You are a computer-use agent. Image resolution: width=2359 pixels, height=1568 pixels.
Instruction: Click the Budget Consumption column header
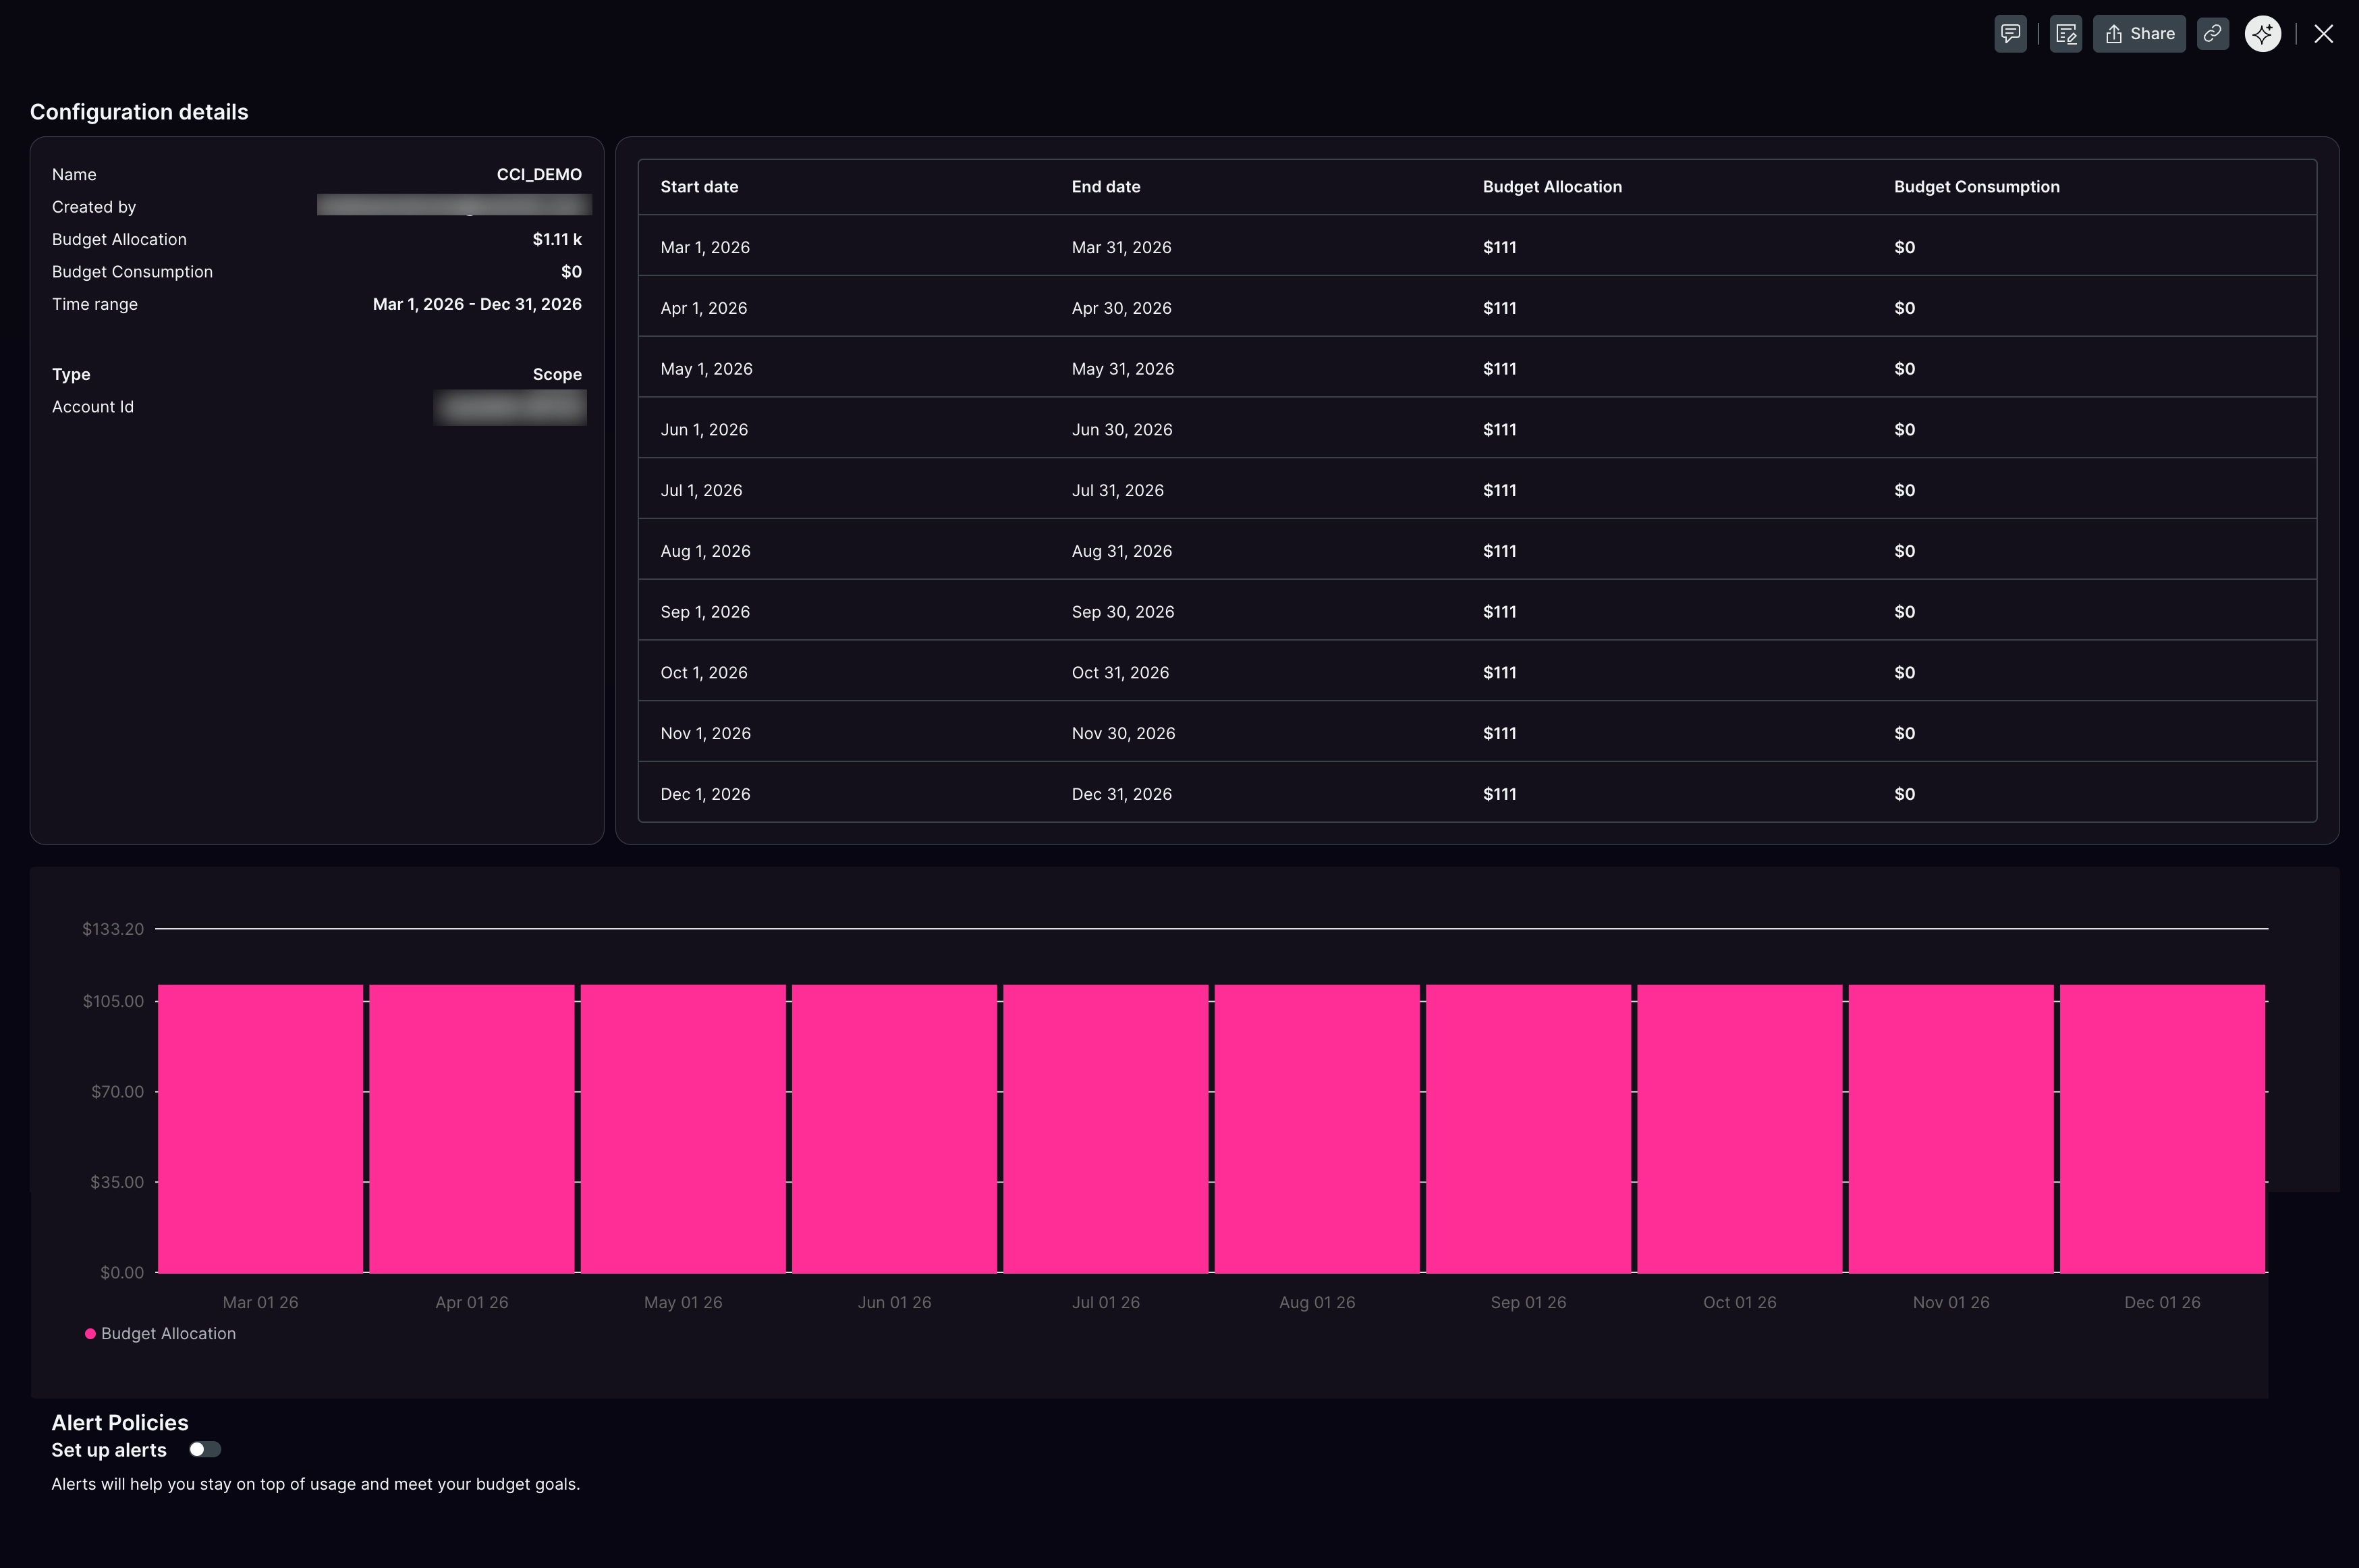coord(1976,187)
